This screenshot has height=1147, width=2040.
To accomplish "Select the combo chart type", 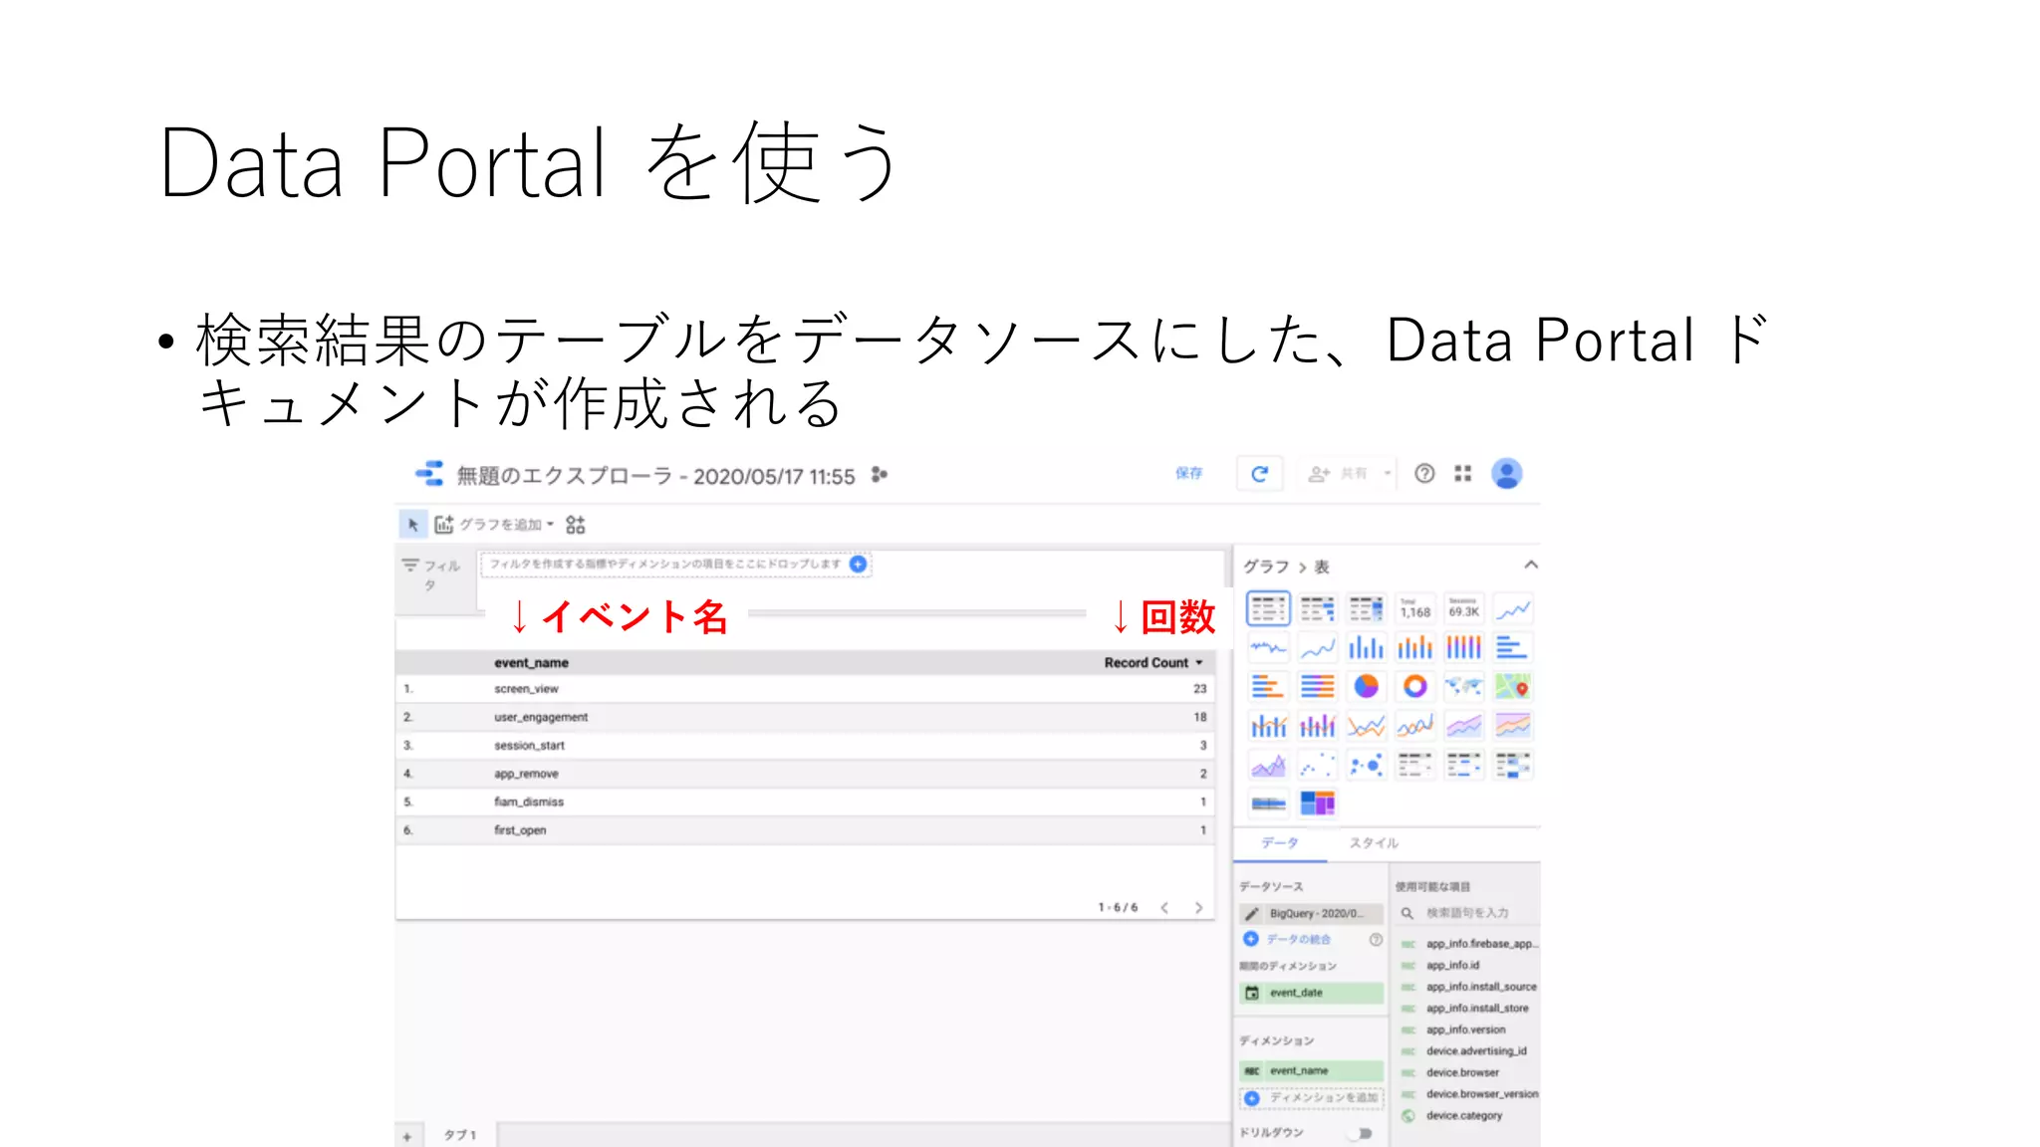I will [1268, 726].
